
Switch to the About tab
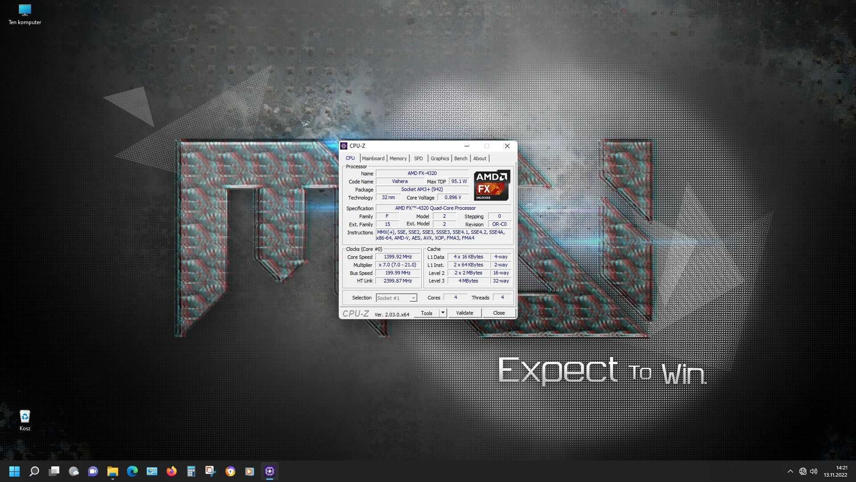[x=480, y=158]
